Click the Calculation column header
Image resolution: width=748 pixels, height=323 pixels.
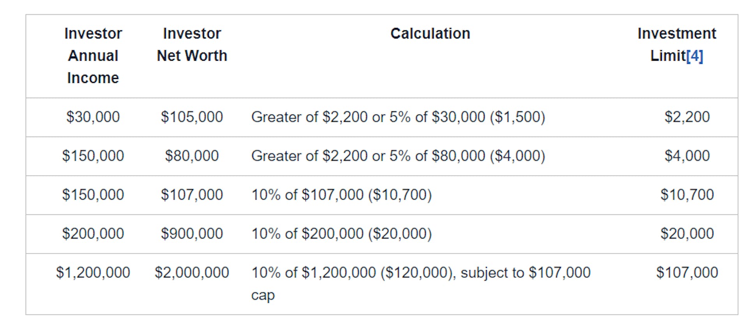[x=430, y=33]
